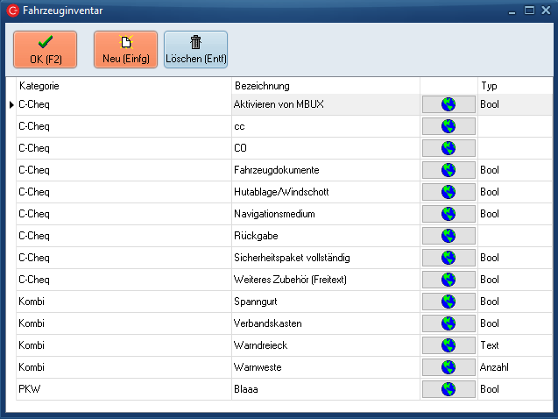This screenshot has height=419, width=558.
Task: Click the globe icon in the Fahrzeugdokumente row
Action: coord(449,170)
